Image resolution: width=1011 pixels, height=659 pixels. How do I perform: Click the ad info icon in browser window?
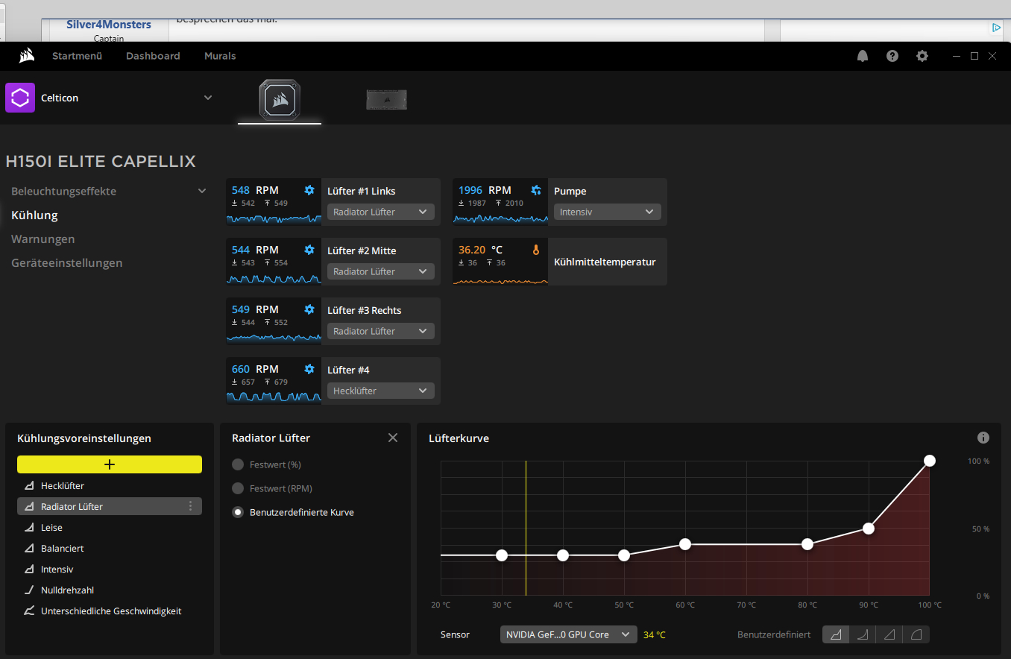click(x=996, y=28)
